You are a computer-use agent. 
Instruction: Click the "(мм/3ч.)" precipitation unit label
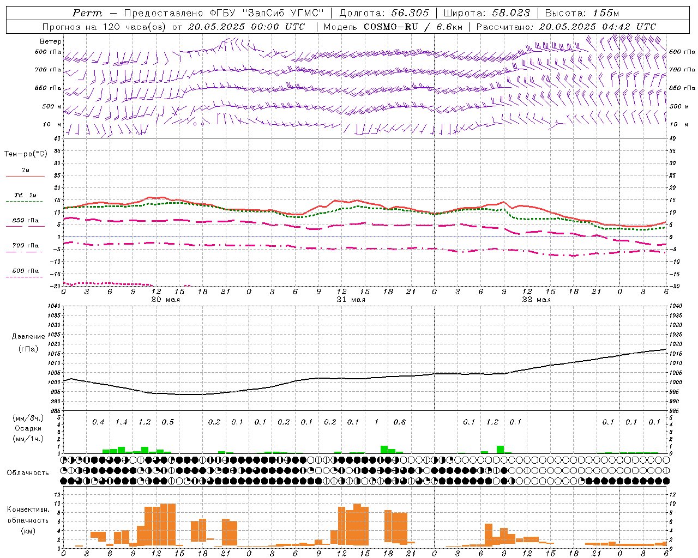tap(28, 418)
